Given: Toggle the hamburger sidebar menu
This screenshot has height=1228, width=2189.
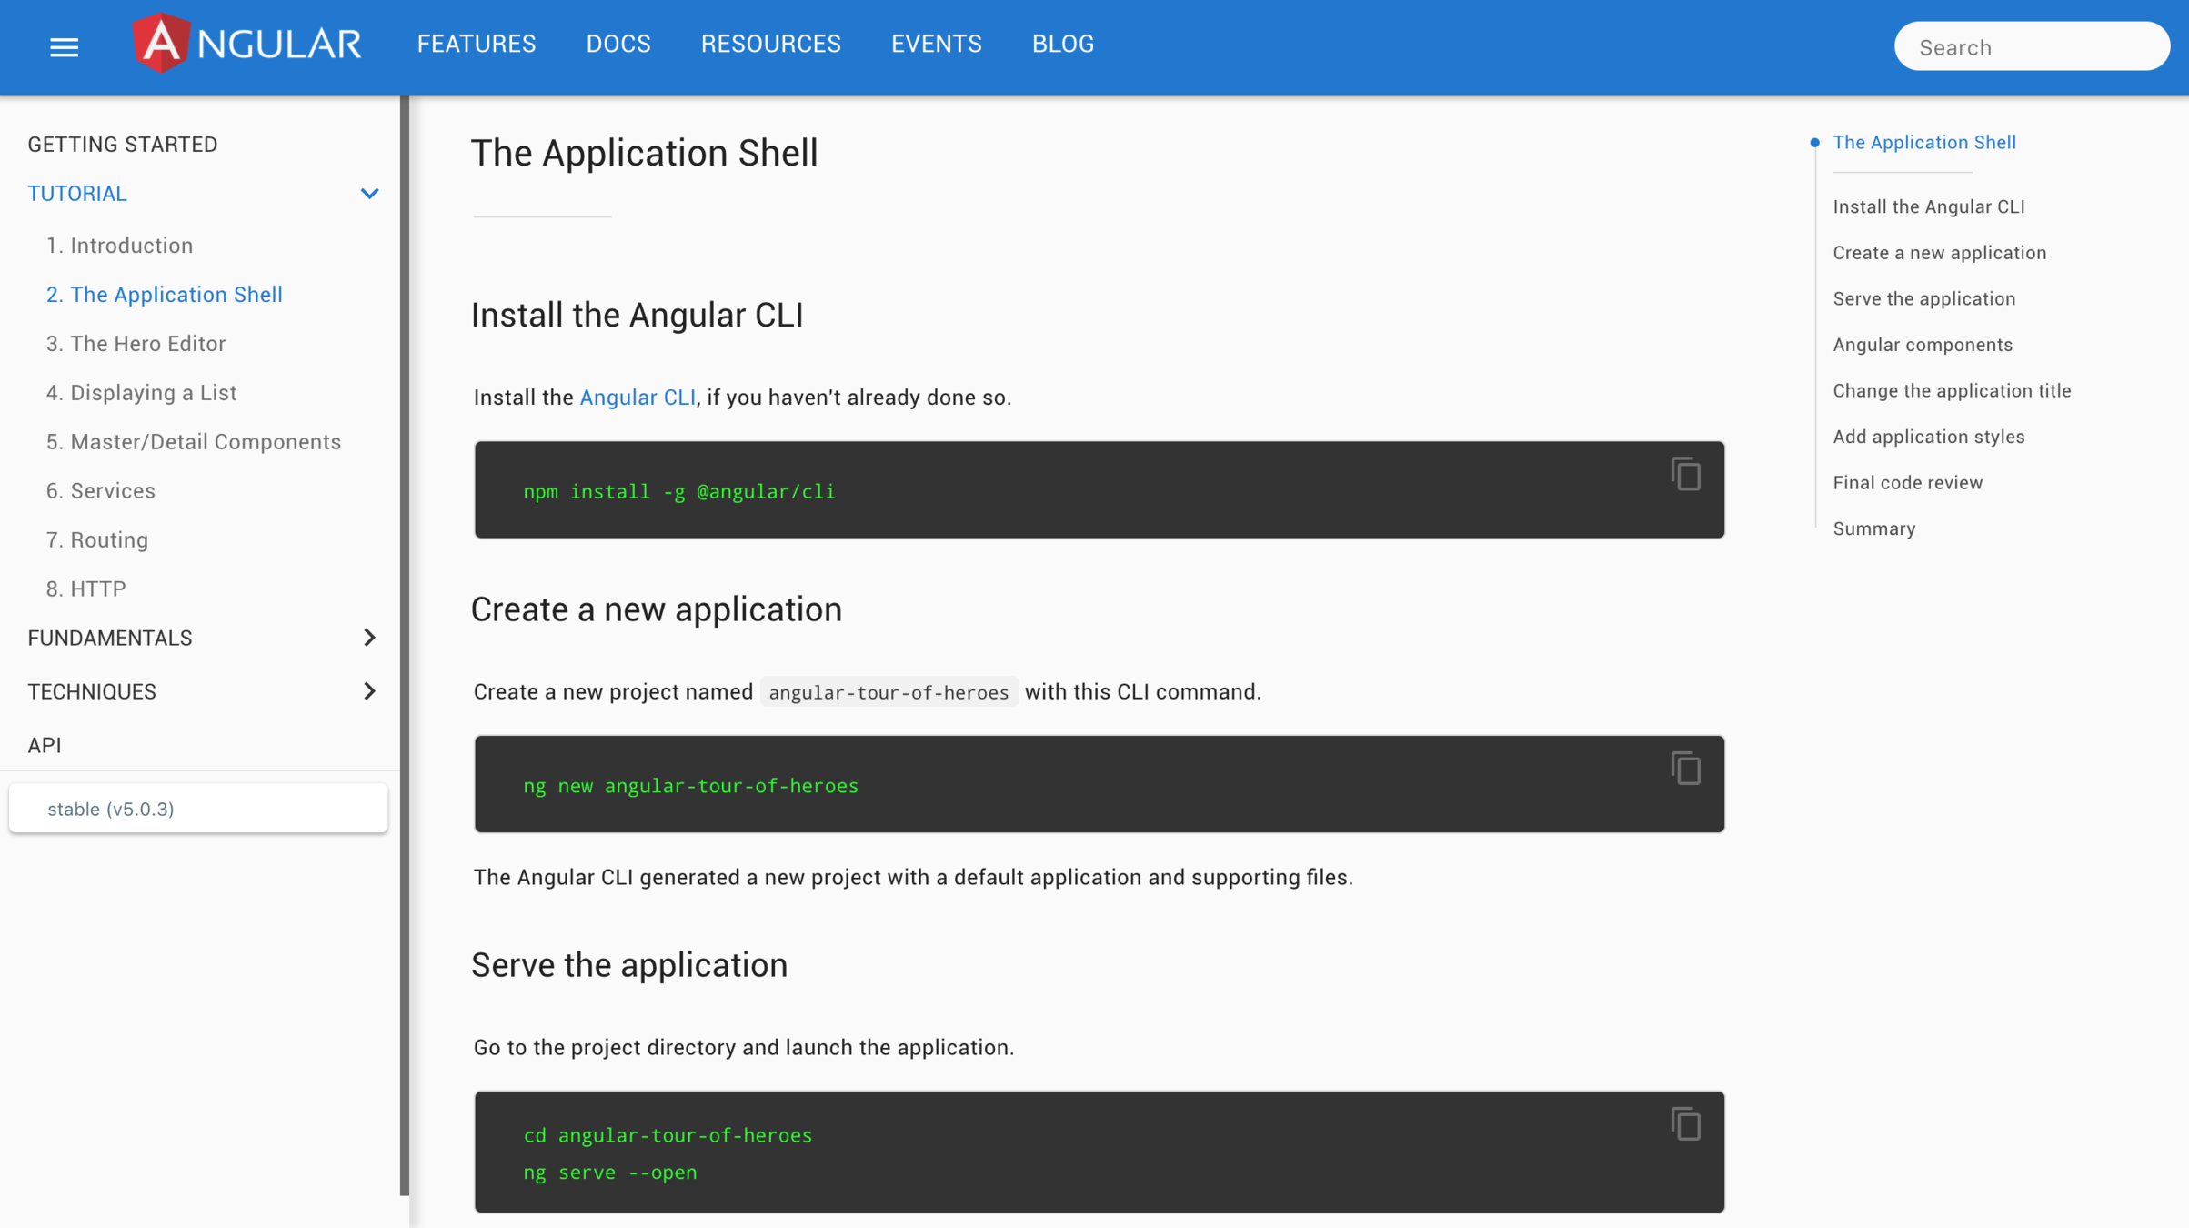Looking at the screenshot, I should tap(64, 46).
